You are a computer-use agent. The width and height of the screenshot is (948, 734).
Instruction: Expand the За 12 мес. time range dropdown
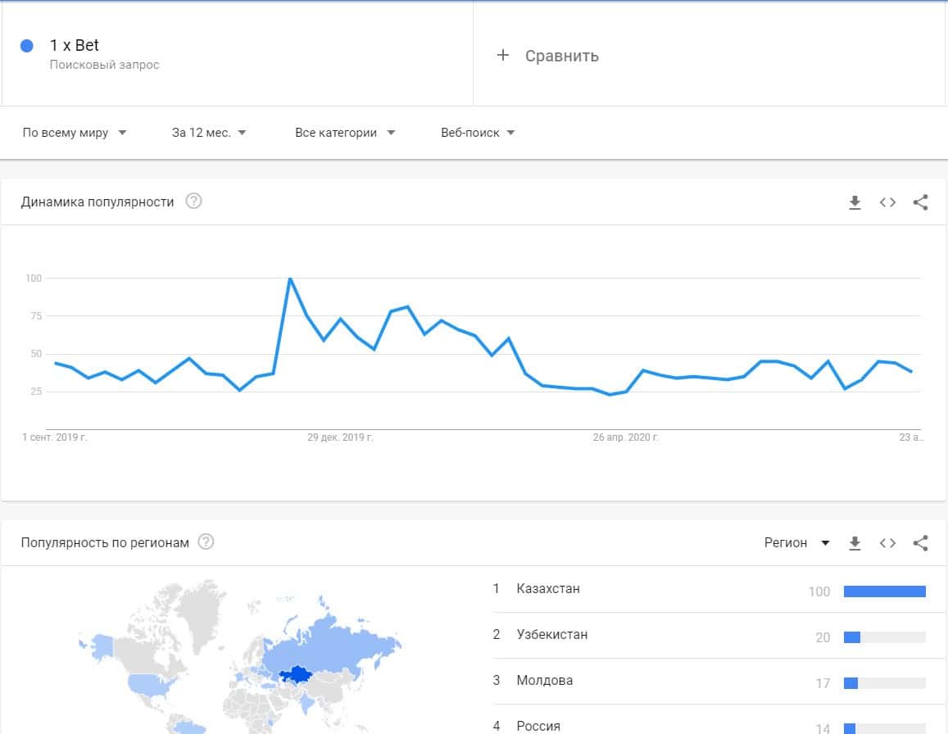[x=209, y=133]
